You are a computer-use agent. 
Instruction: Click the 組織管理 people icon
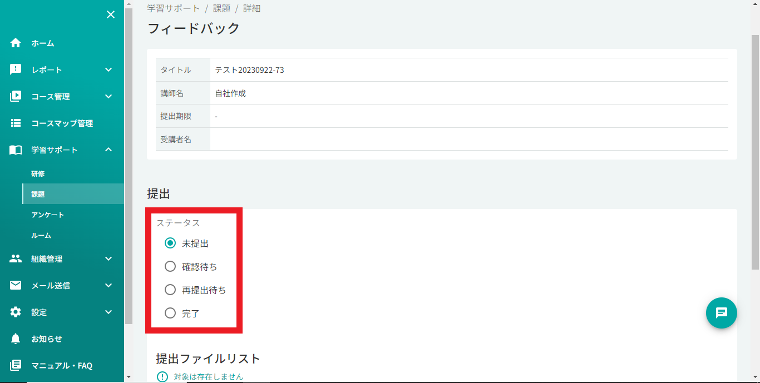(16, 258)
